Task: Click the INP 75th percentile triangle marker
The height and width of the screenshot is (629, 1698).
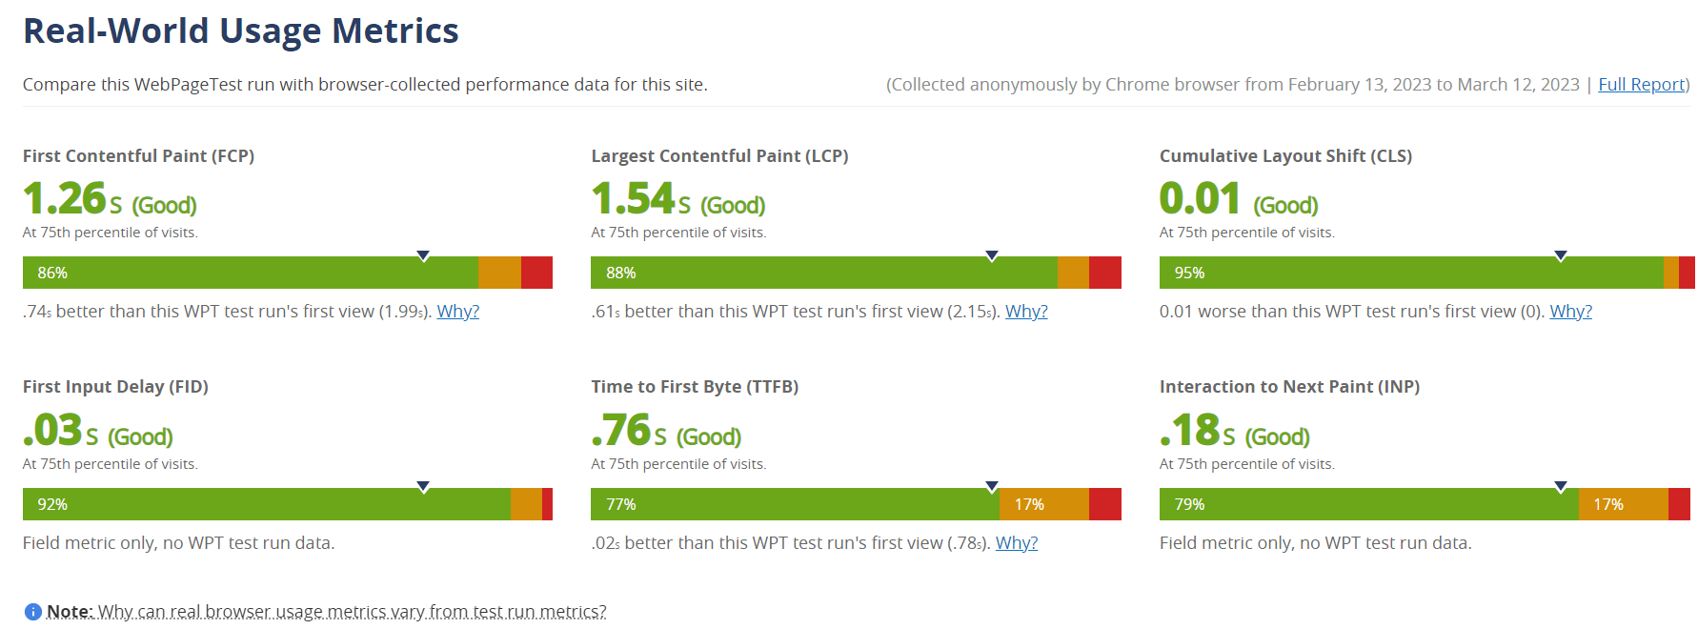Action: (1561, 487)
